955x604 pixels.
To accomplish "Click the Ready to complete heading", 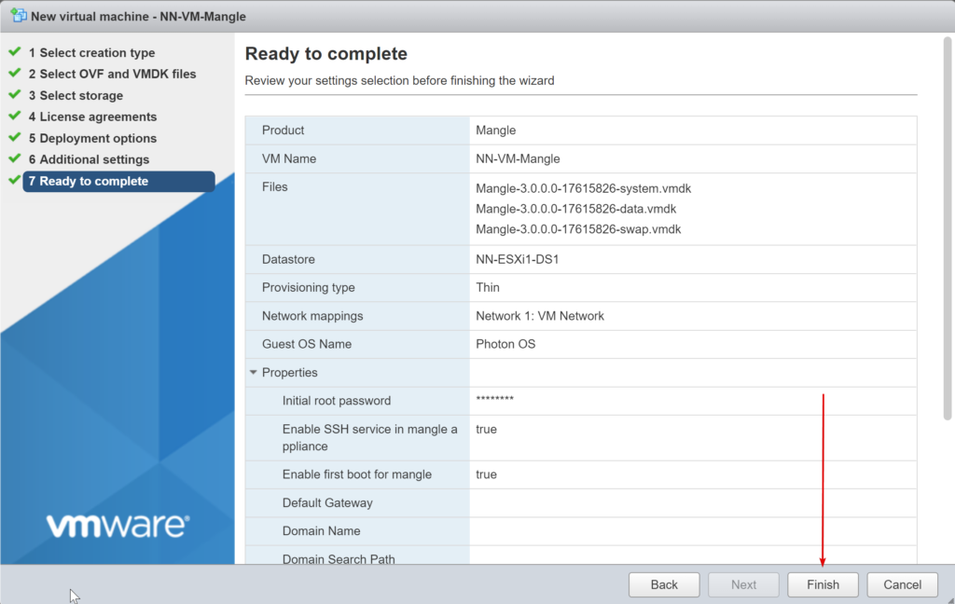I will coord(325,53).
